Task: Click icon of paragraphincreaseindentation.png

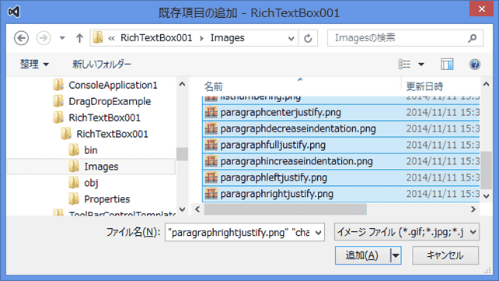Action: (211, 161)
